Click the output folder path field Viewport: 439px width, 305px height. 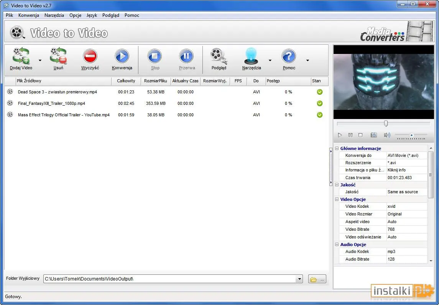click(170, 279)
